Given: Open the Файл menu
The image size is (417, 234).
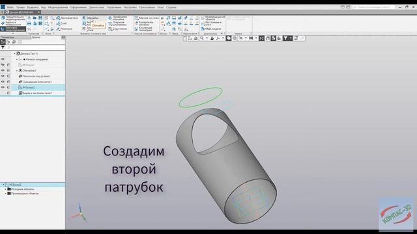Looking at the screenshot, I should pos(10,7).
